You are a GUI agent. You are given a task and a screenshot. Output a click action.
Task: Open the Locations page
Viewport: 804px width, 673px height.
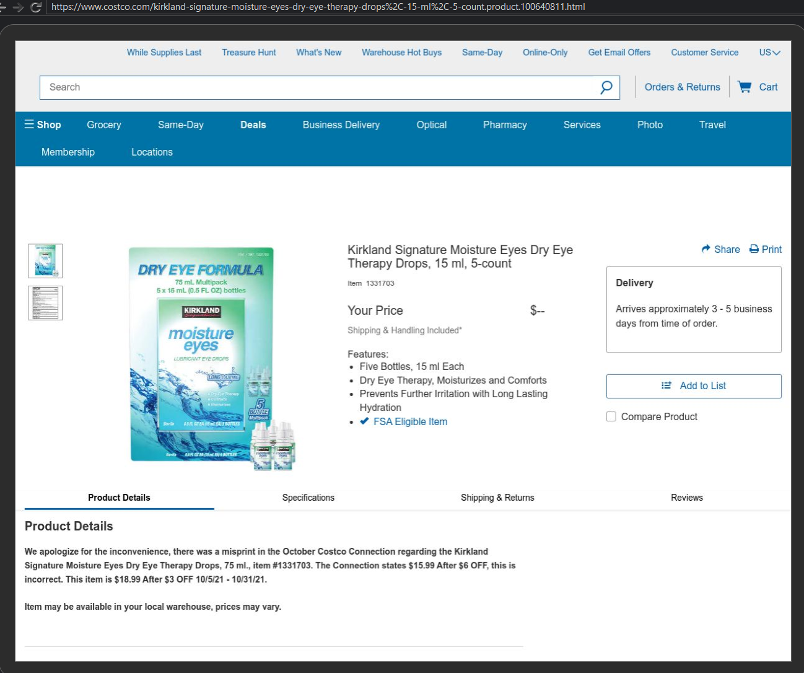point(152,152)
